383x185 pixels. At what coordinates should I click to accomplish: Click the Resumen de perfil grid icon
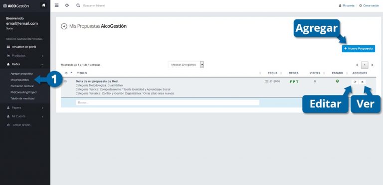(8, 47)
